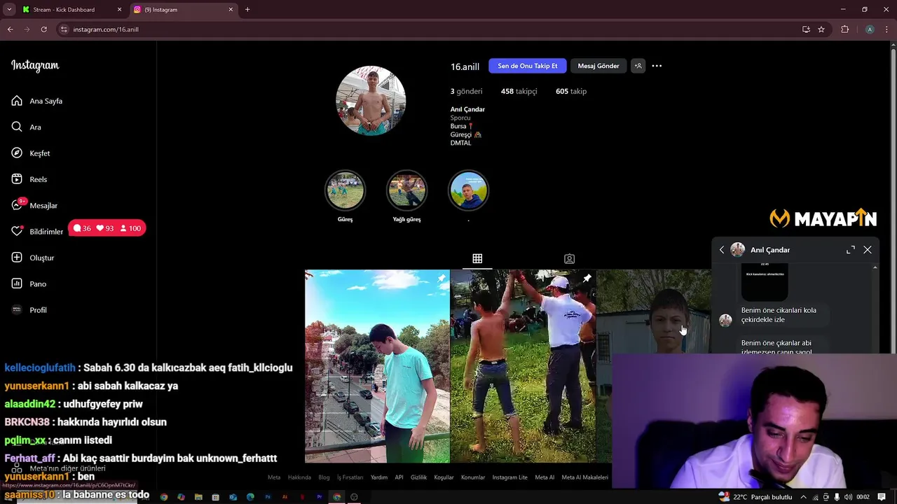
Task: Open the Keşfet compass icon
Action: pos(17,153)
